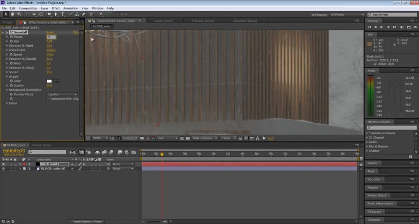Switch to the Render Queue tab
Image resolution: width=419 pixels, height=224 pixels.
(x=41, y=145)
